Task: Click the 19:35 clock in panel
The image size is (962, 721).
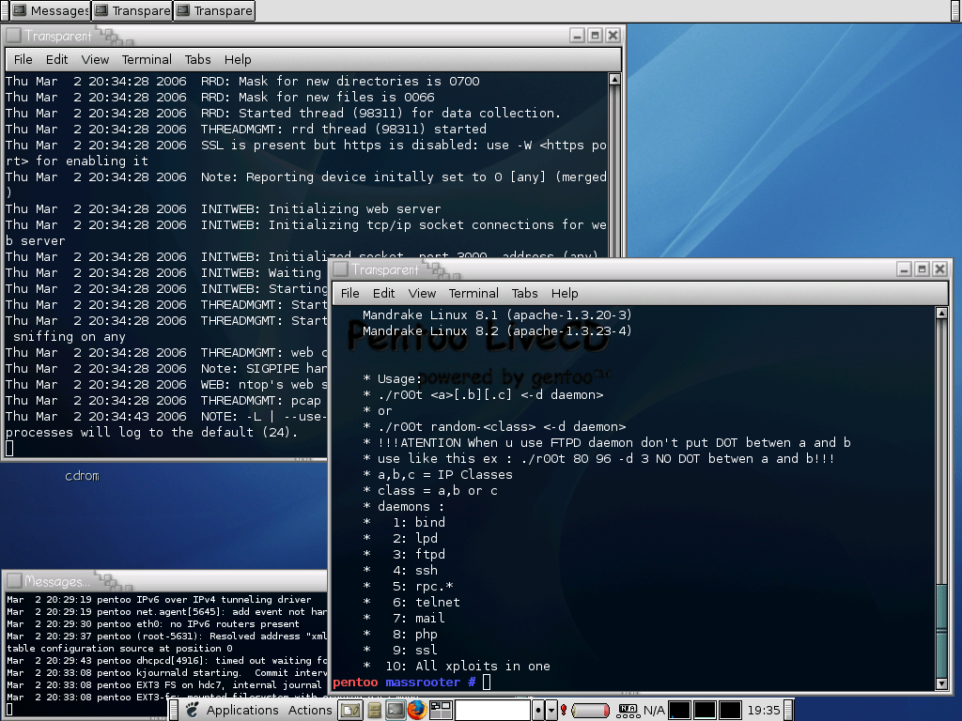Action: point(763,710)
